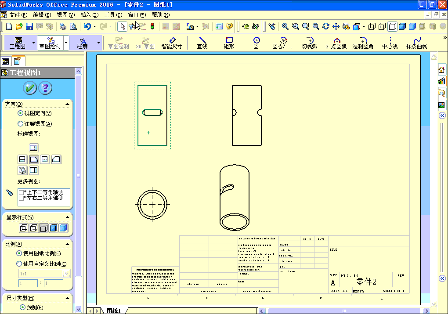This screenshot has height=314, width=448.
Task: Open the 注解 toolbar dropdown arrow
Action: (x=98, y=43)
